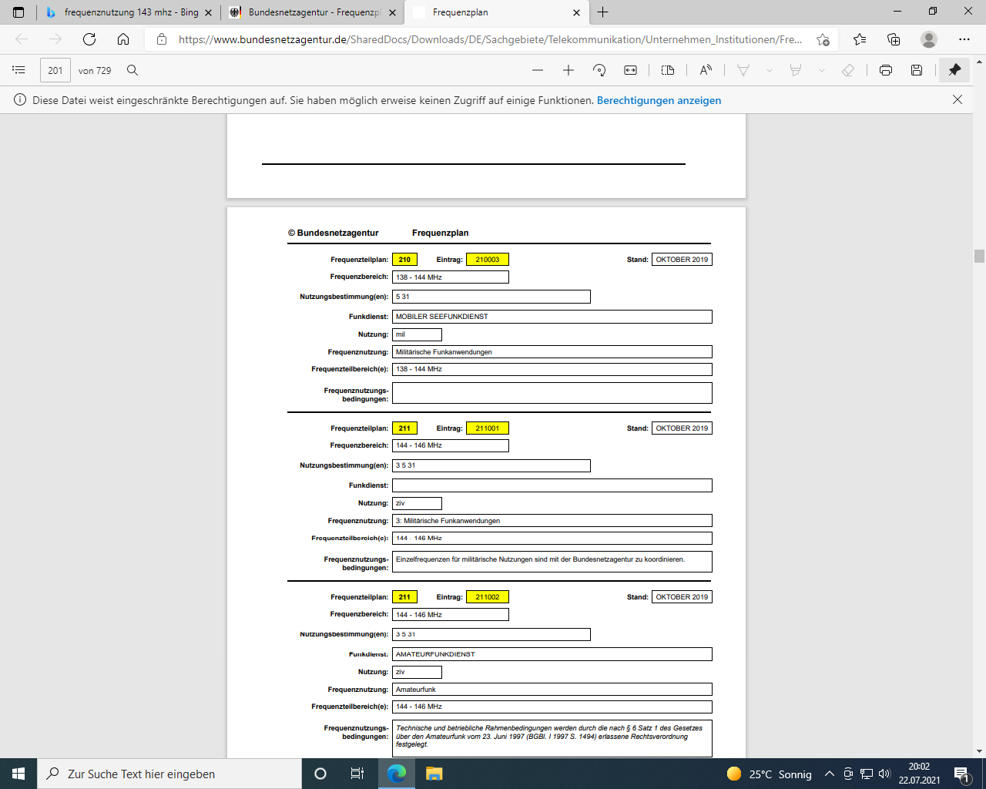Screen dimensions: 986x789
Task: Open the volume control in the tray
Action: click(x=884, y=774)
